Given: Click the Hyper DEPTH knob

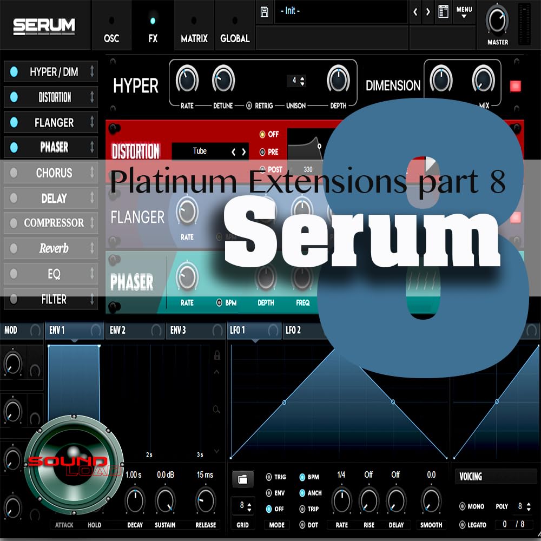Looking at the screenshot, I should (x=338, y=79).
